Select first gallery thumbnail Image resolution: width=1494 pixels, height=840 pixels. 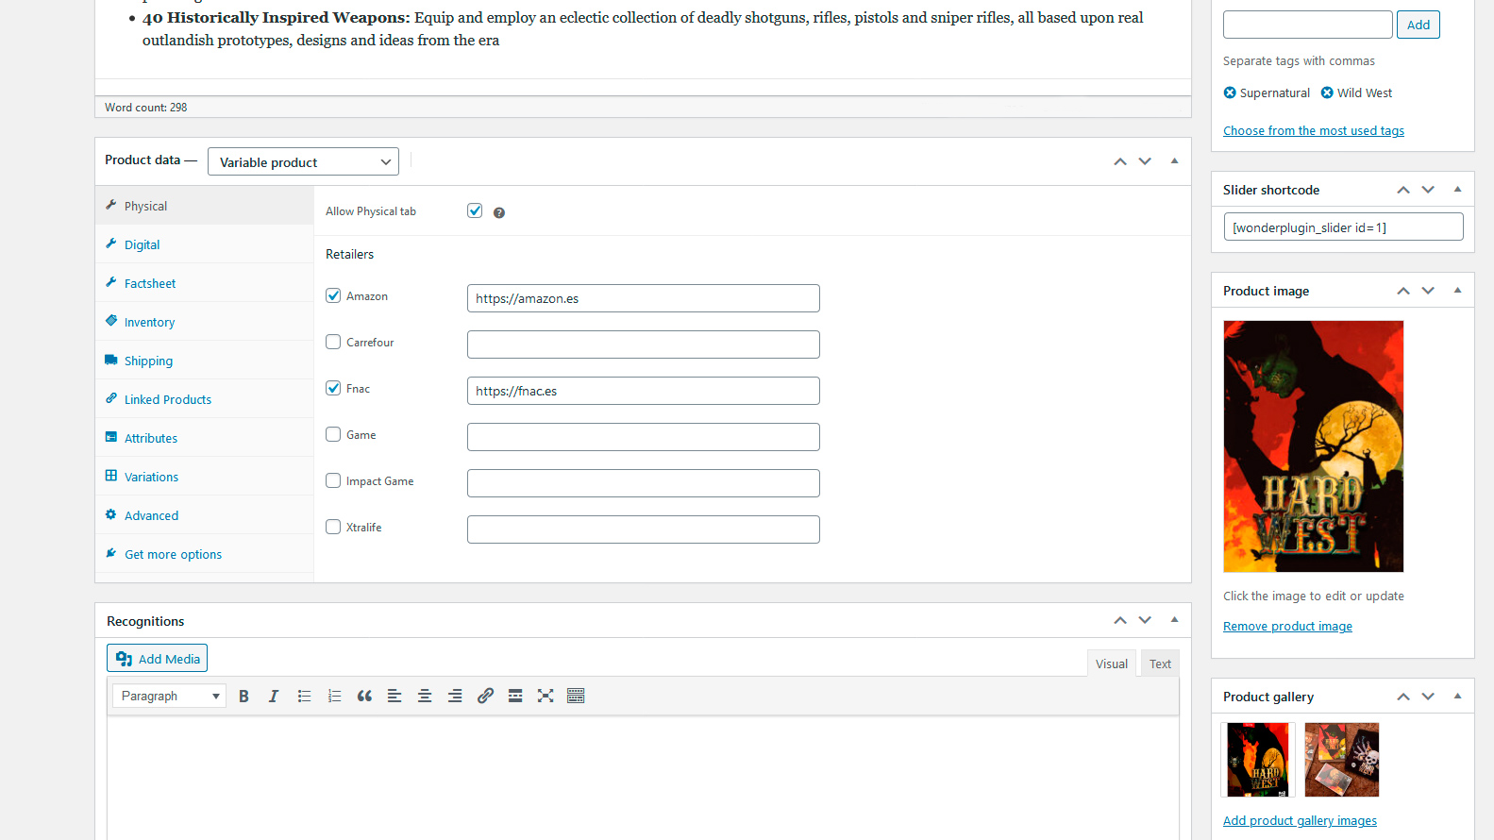click(x=1258, y=760)
